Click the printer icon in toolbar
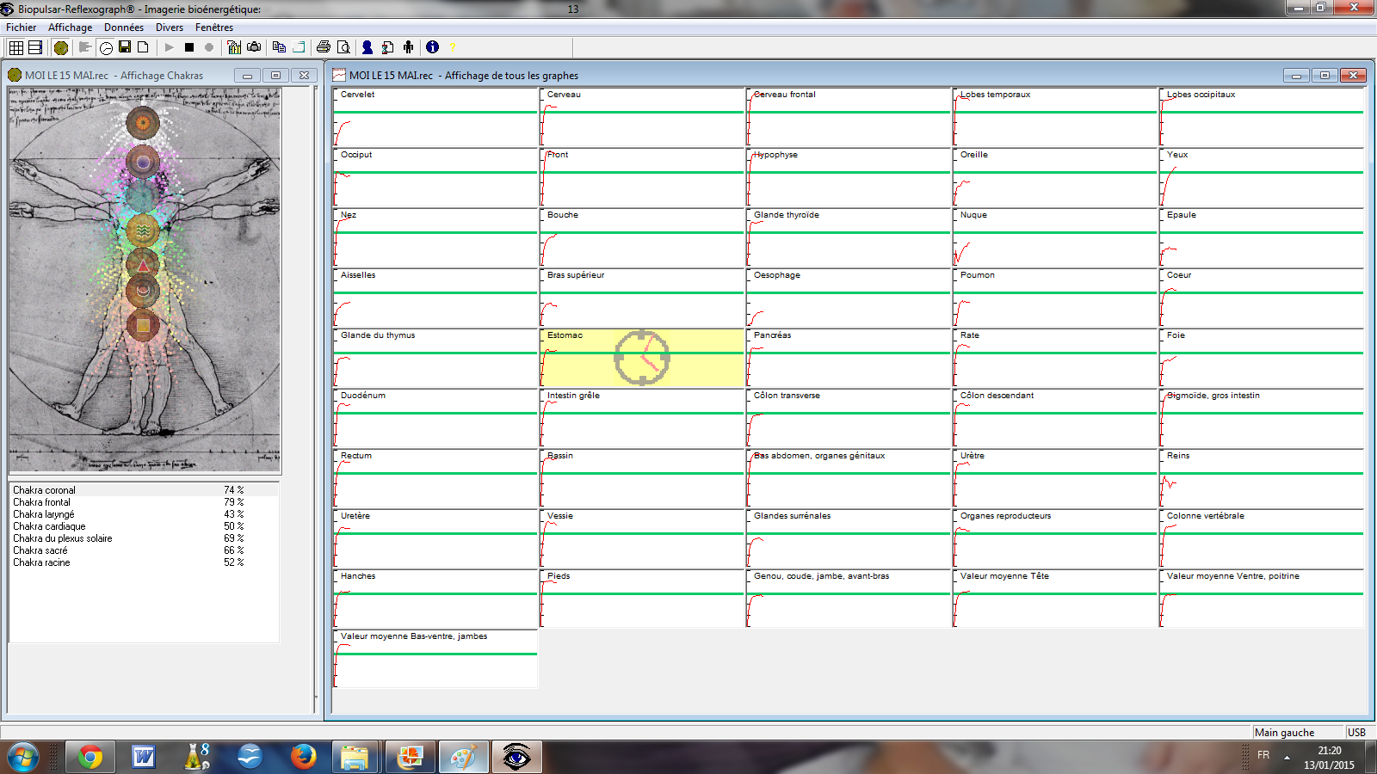Image resolution: width=1377 pixels, height=774 pixels. 324,47
